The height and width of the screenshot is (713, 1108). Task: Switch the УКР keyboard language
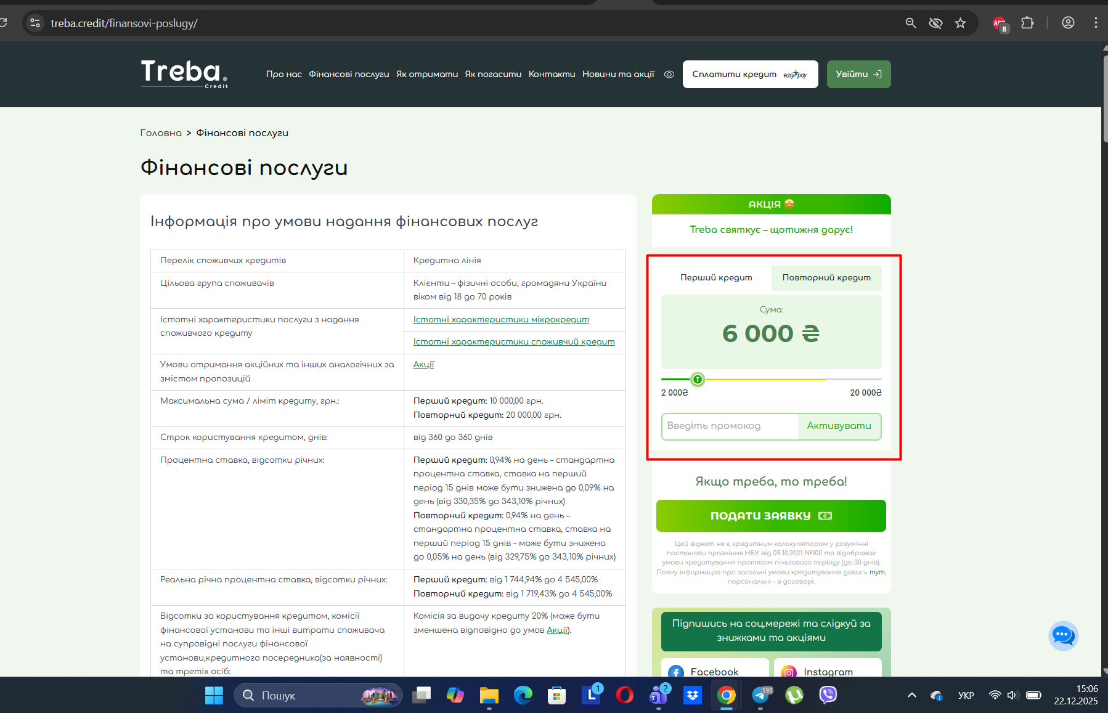pyautogui.click(x=966, y=695)
